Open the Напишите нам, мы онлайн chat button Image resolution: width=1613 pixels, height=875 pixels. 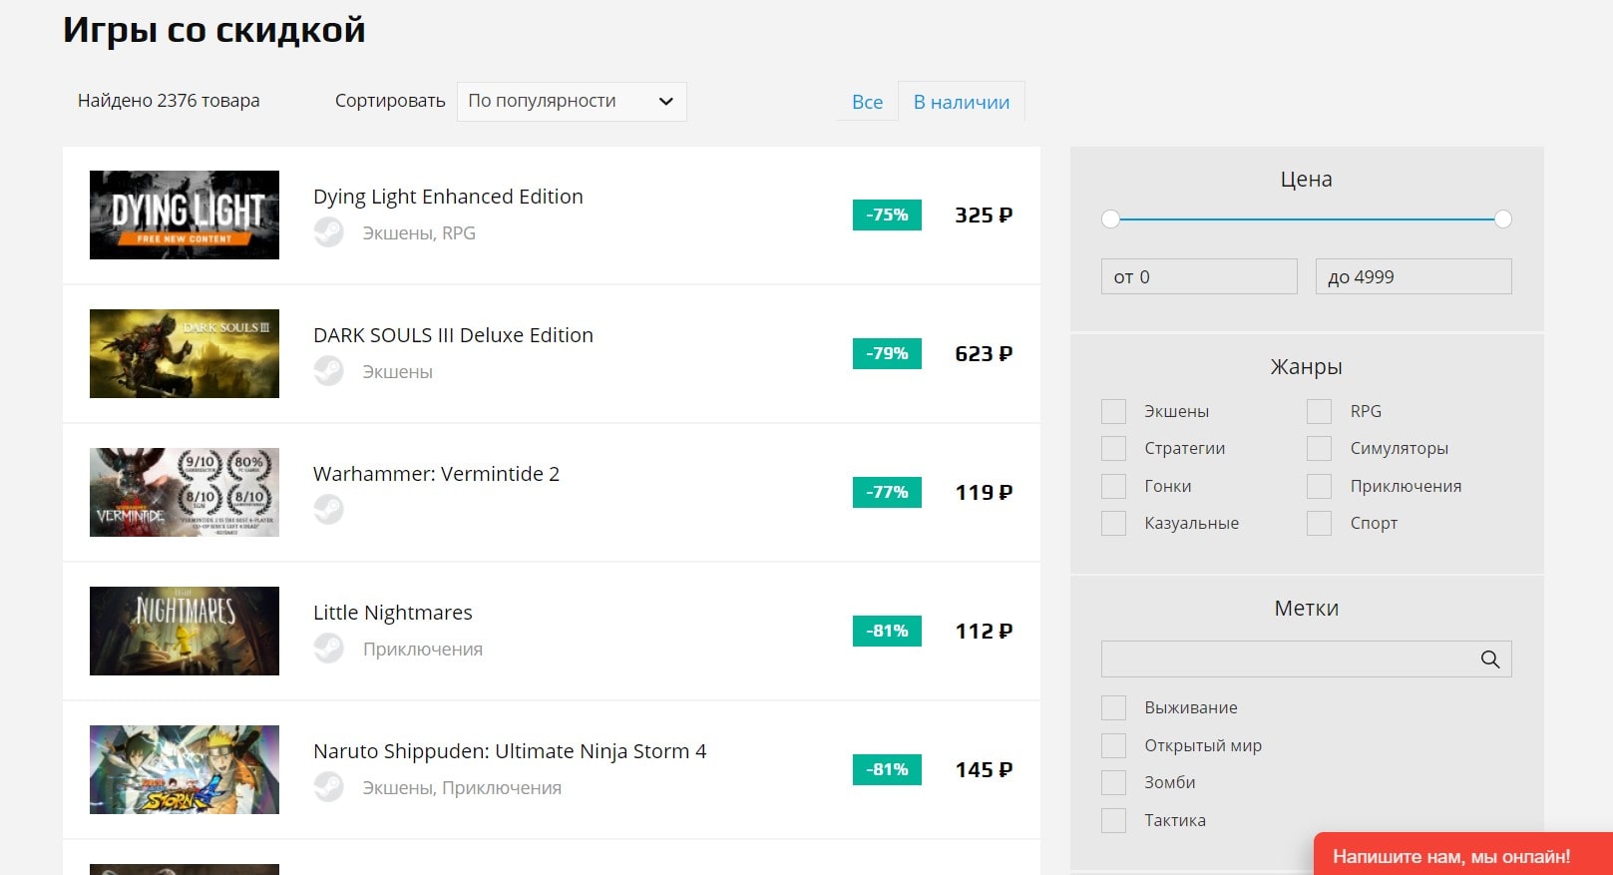pyautogui.click(x=1462, y=855)
